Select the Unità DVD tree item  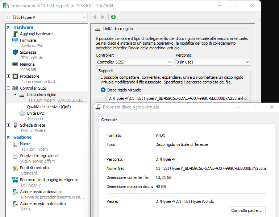36,113
